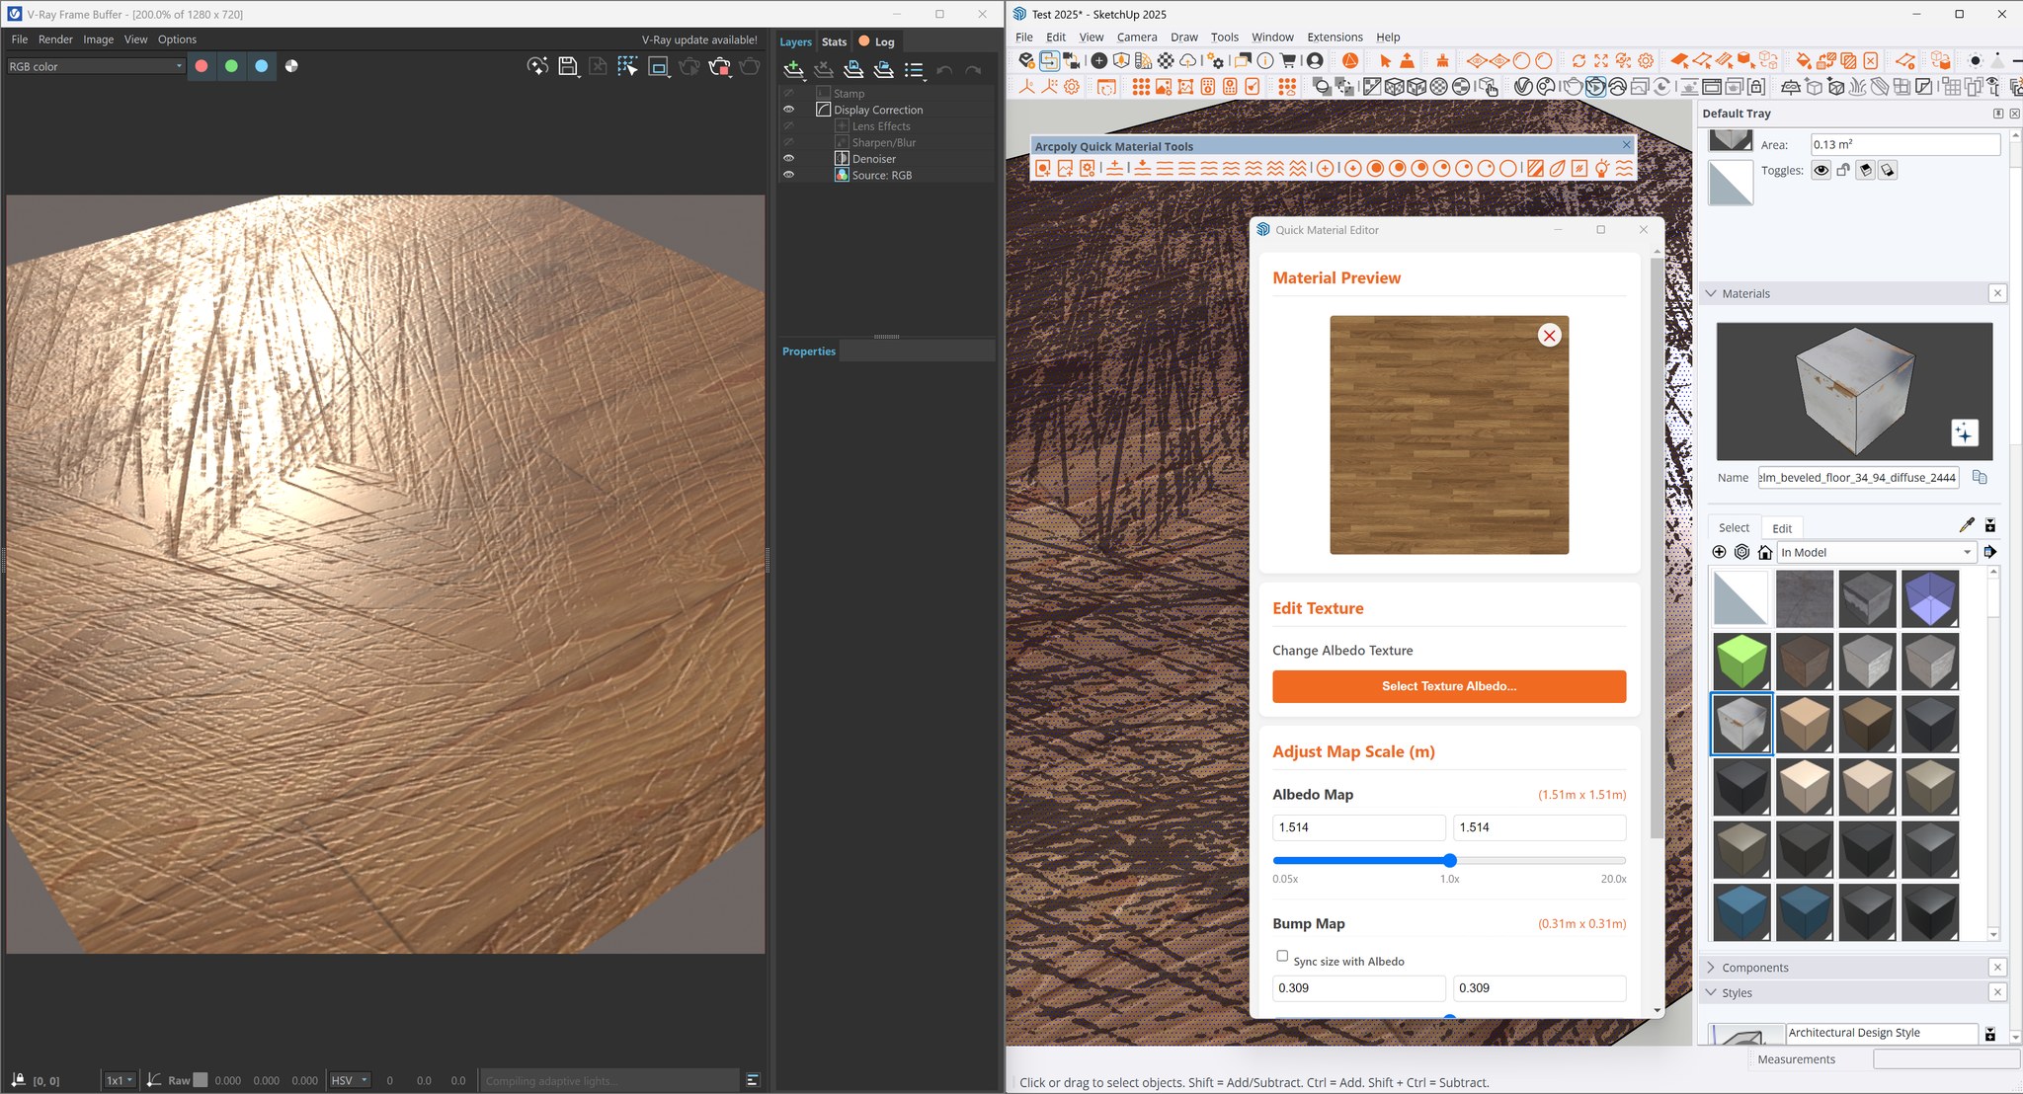Collapse the Styles tray section
Image resolution: width=2023 pixels, height=1094 pixels.
1712,993
